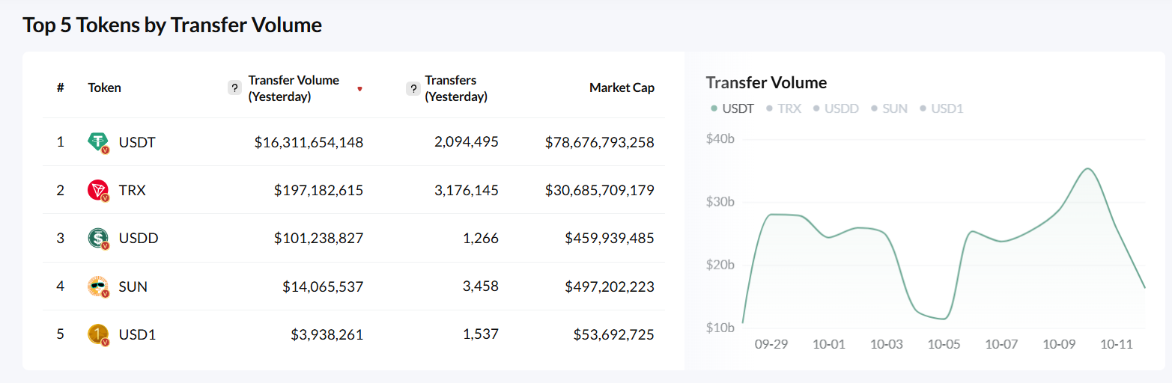Enable TRX series in chart legend
Viewport: 1172px width, 383px height.
coord(783,108)
